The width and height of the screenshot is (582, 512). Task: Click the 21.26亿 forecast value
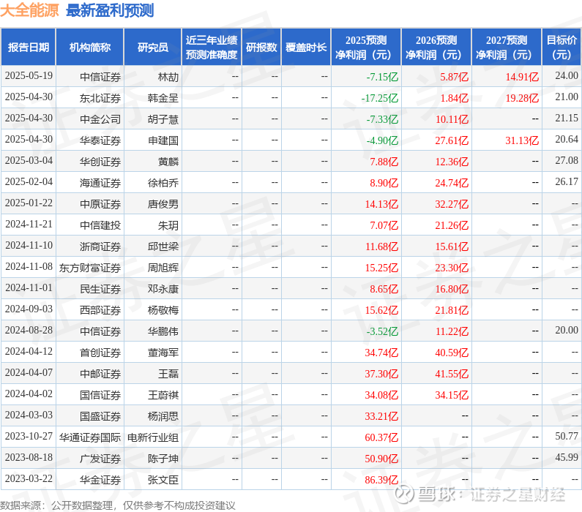point(452,225)
